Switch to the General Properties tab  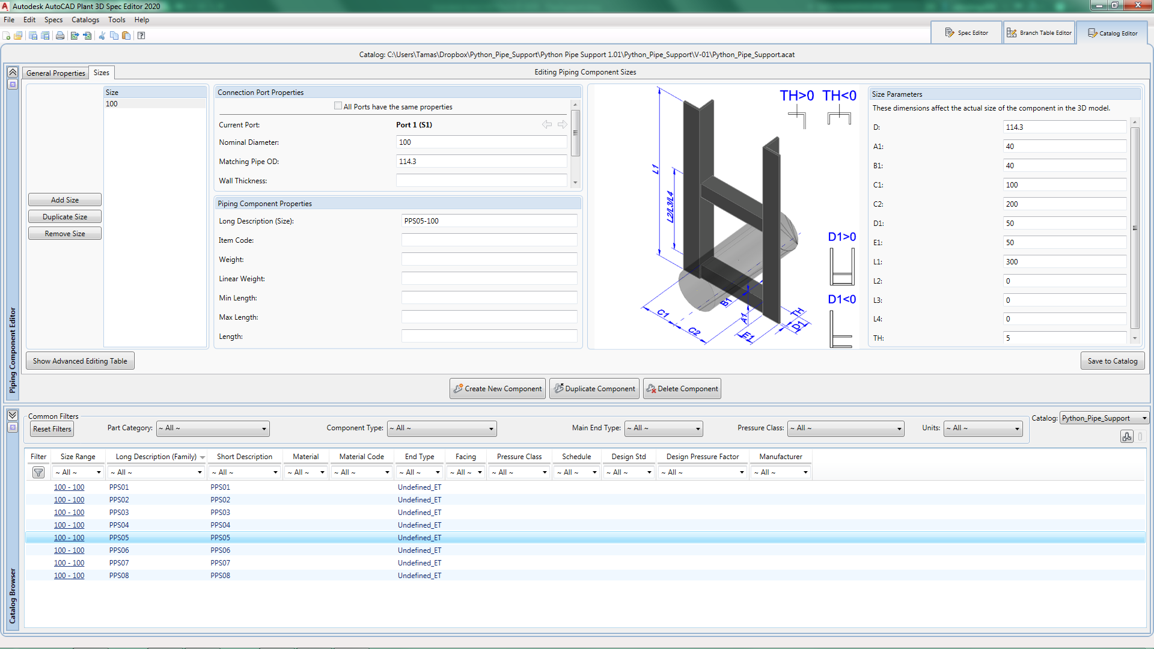tap(56, 73)
